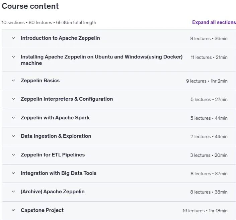Open the Introduction to Apache Zeppelin title
236x220 pixels.
[x=60, y=38]
